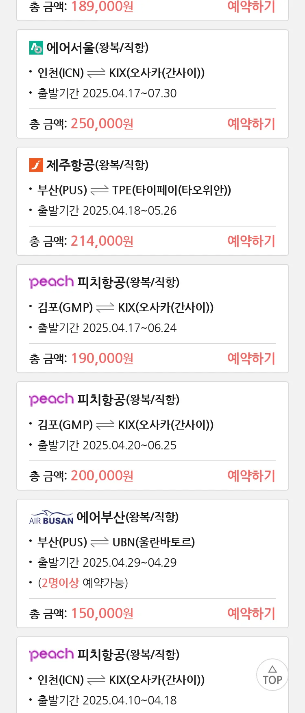Book the 214,000원 Jeju Air flight

click(251, 241)
